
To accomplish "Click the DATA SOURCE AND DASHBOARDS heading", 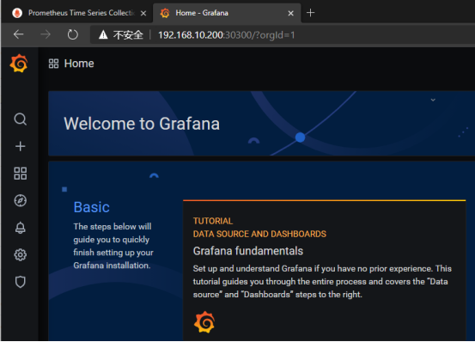I will coord(259,234).
